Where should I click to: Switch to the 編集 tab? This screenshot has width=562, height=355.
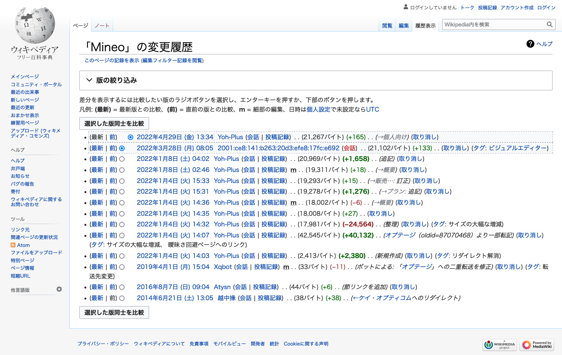[x=403, y=26]
